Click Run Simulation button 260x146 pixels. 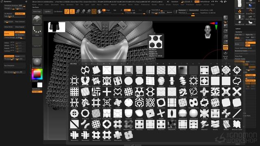pos(15,66)
